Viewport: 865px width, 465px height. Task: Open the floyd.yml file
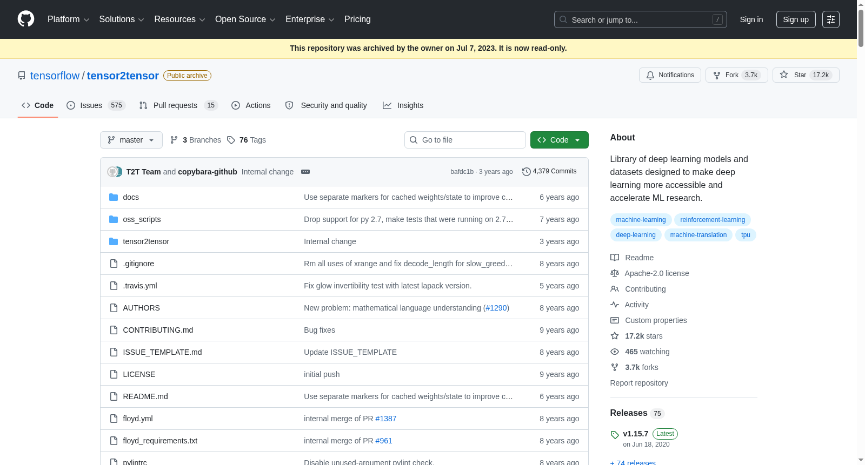[x=138, y=419]
